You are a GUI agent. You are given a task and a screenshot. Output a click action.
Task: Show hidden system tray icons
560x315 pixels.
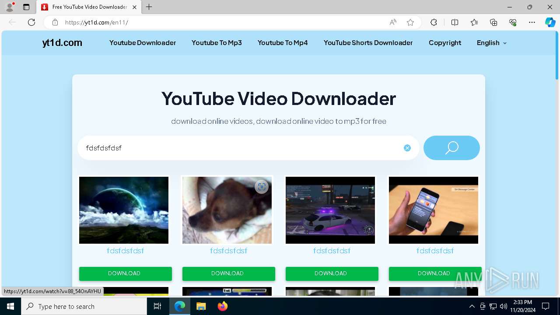click(472, 306)
